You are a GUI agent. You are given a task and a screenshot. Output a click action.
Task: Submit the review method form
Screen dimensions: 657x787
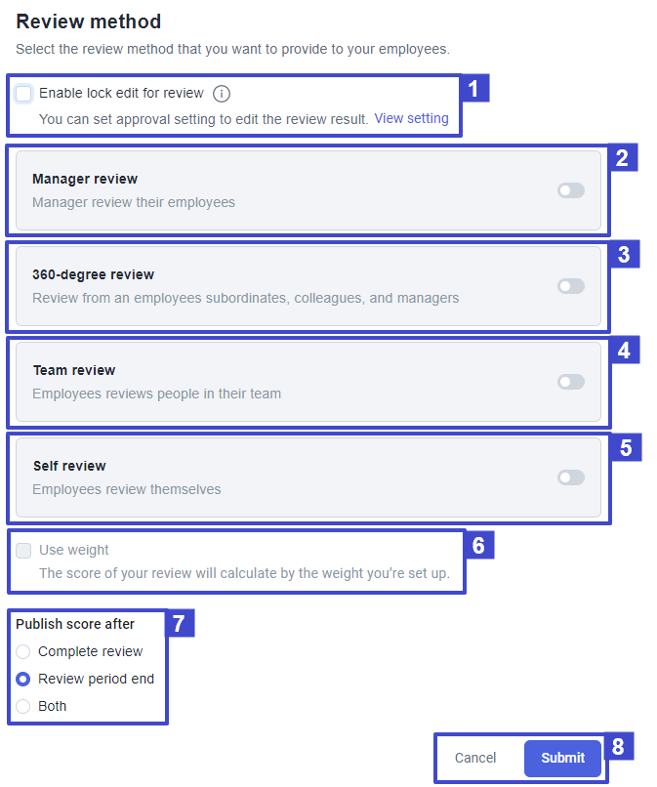click(562, 758)
